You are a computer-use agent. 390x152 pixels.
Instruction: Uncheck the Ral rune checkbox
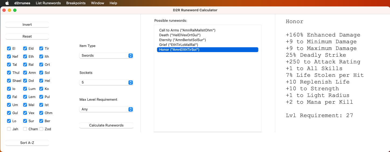click(25, 65)
